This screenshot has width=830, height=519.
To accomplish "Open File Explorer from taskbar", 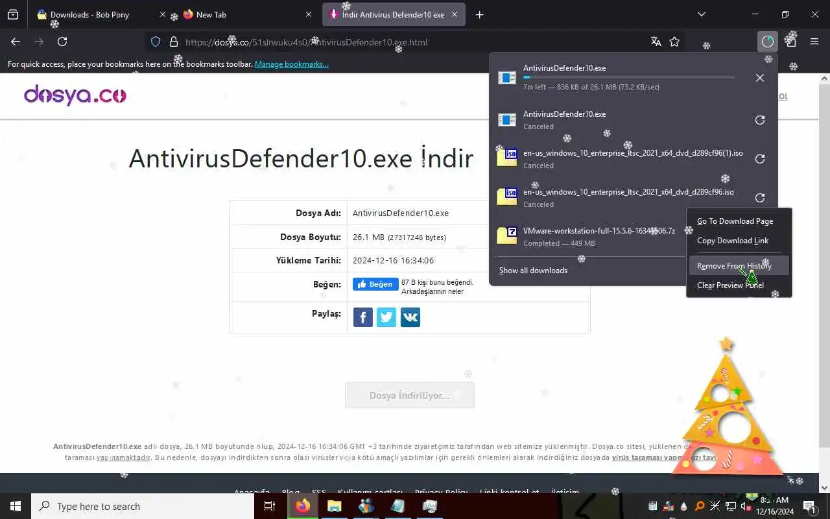I will tap(334, 506).
